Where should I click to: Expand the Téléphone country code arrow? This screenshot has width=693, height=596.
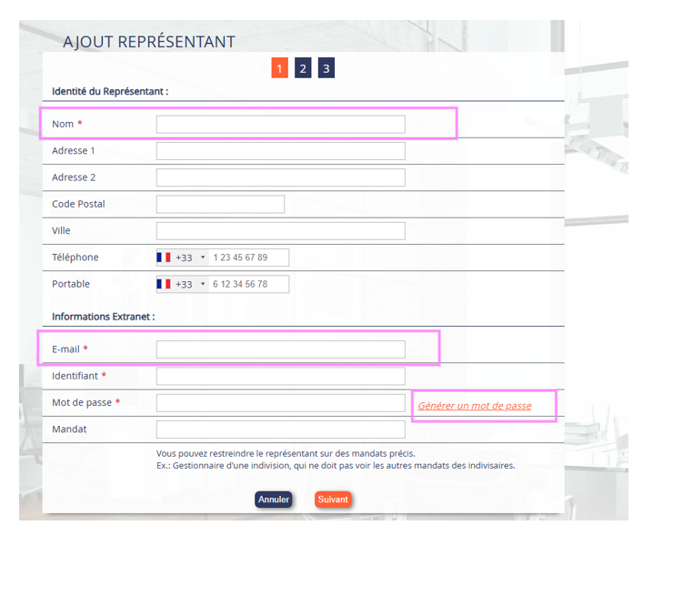pyautogui.click(x=203, y=258)
